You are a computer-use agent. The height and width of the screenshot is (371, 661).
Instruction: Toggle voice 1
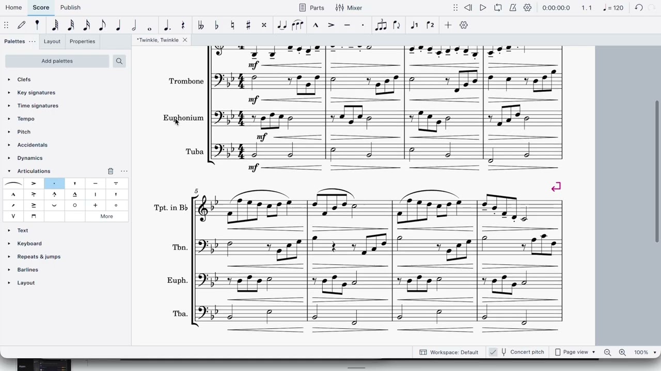click(414, 25)
